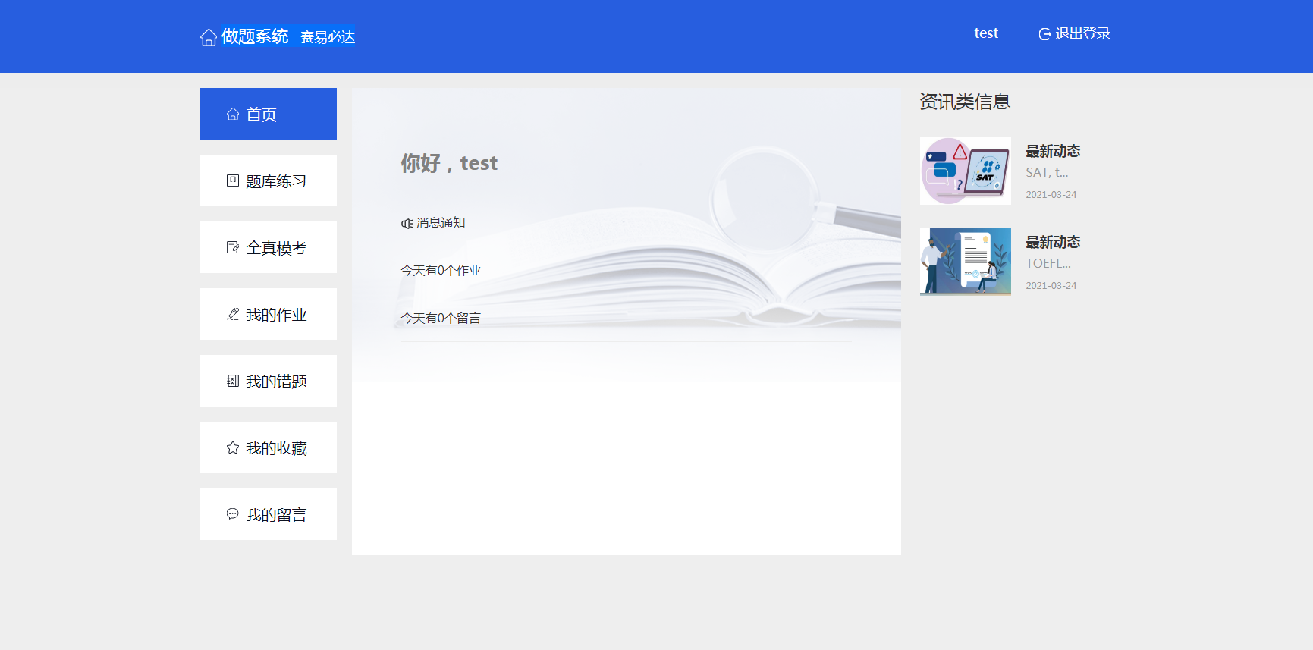Click the 我的错题 wrong-questions icon
The image size is (1313, 650).
coord(233,381)
